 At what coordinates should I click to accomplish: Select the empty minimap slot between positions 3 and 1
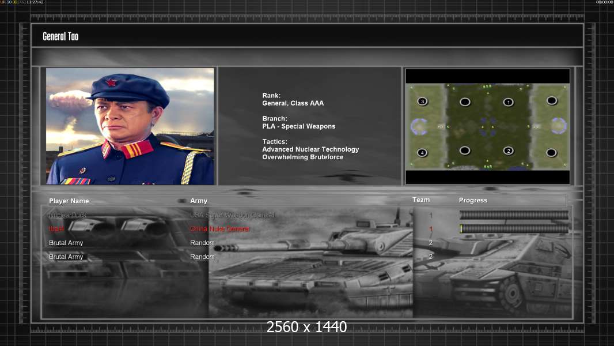pyautogui.click(x=465, y=102)
